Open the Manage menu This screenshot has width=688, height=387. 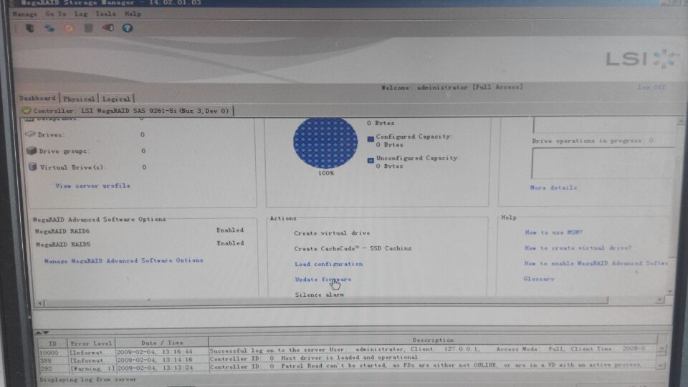click(25, 14)
